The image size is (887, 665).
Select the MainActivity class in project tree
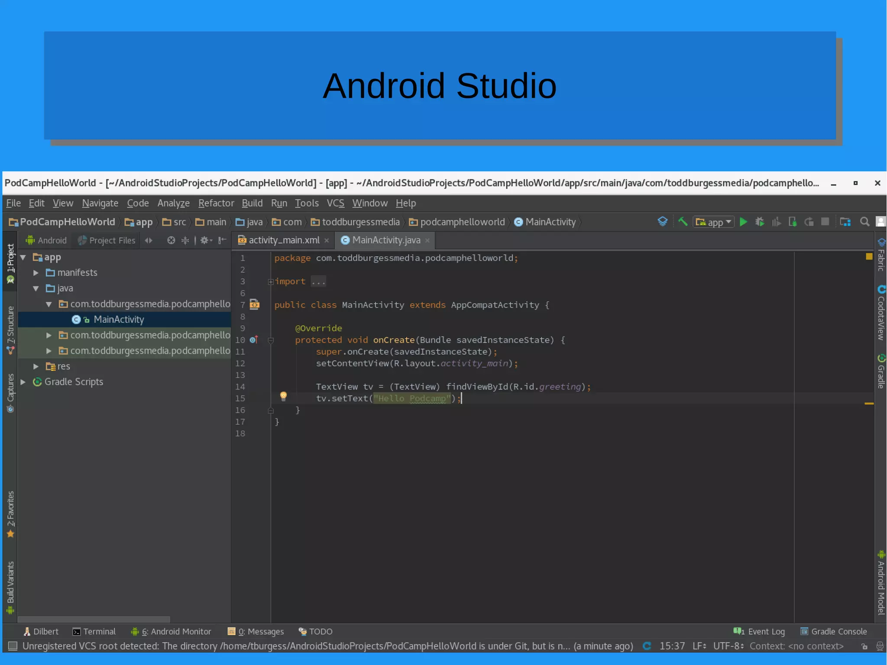pyautogui.click(x=125, y=319)
